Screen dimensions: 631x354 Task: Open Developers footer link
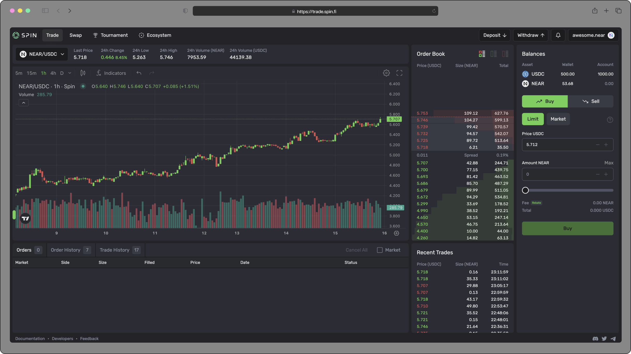click(x=62, y=339)
